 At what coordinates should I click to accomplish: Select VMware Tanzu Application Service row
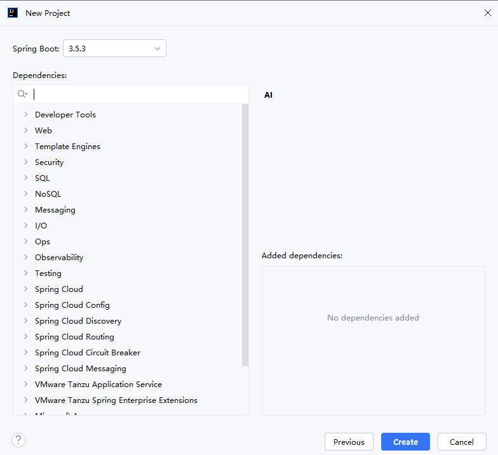(x=127, y=385)
